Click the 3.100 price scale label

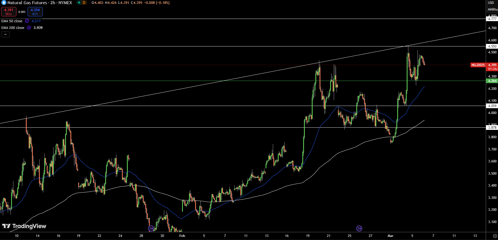(492, 222)
